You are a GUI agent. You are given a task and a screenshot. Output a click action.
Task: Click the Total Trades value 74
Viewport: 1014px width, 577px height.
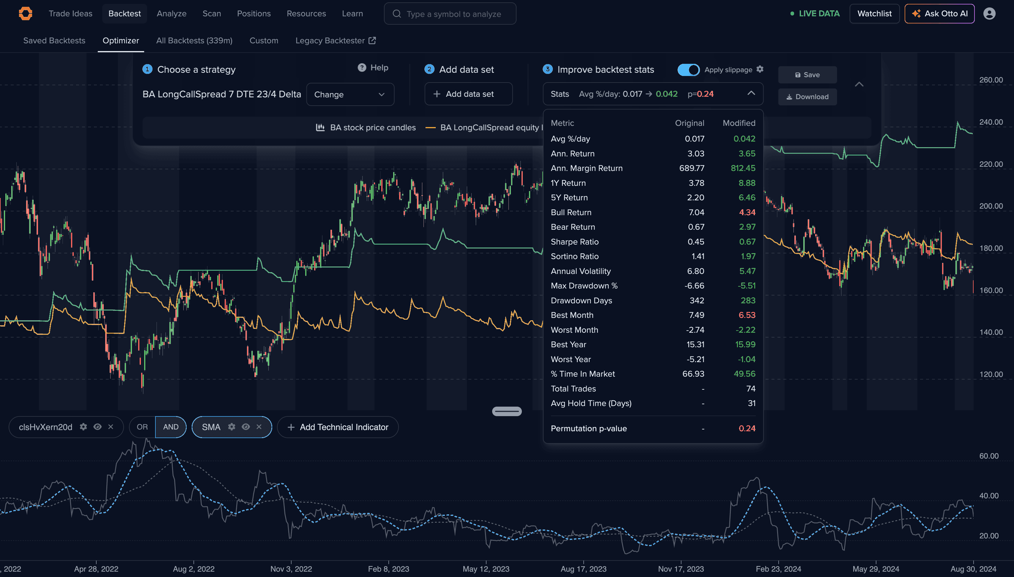(x=751, y=389)
